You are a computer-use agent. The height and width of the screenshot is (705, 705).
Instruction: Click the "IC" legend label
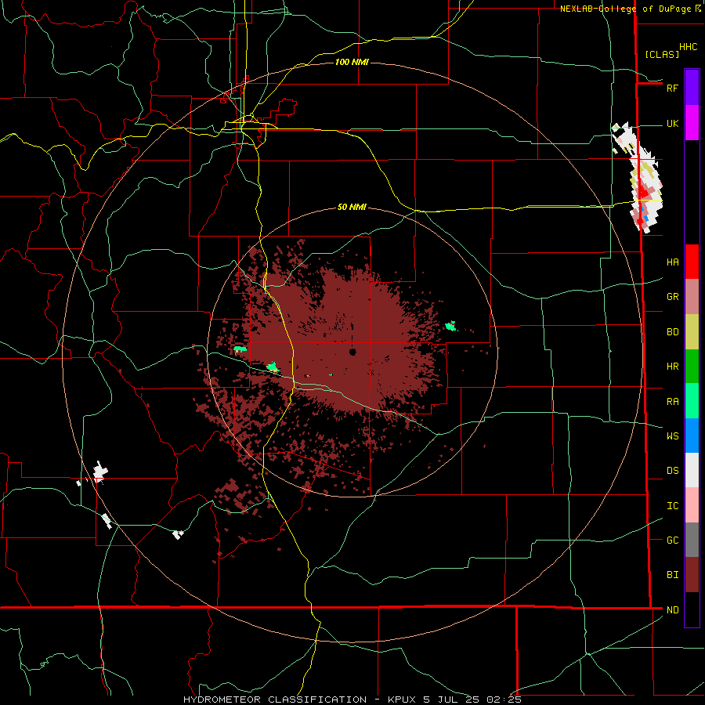[672, 506]
